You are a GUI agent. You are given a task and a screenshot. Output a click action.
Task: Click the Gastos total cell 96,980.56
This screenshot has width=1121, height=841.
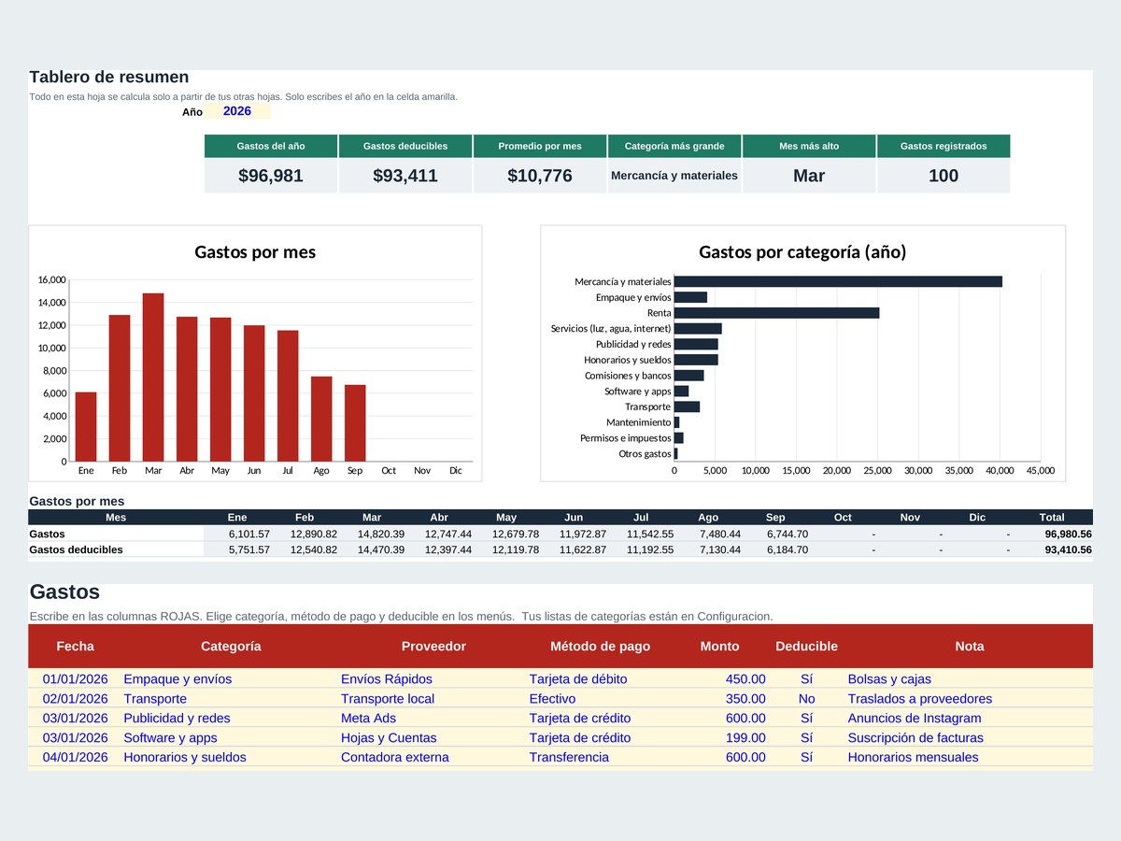coord(1052,534)
